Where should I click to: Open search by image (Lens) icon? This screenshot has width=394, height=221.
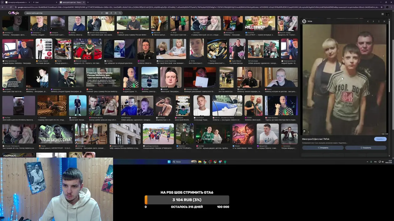point(115,13)
